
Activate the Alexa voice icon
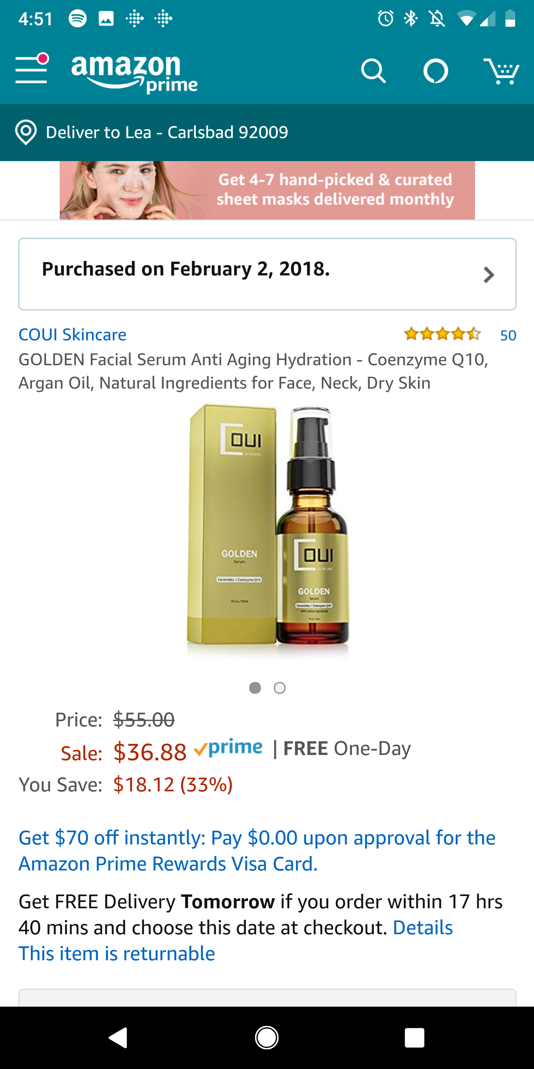point(436,71)
